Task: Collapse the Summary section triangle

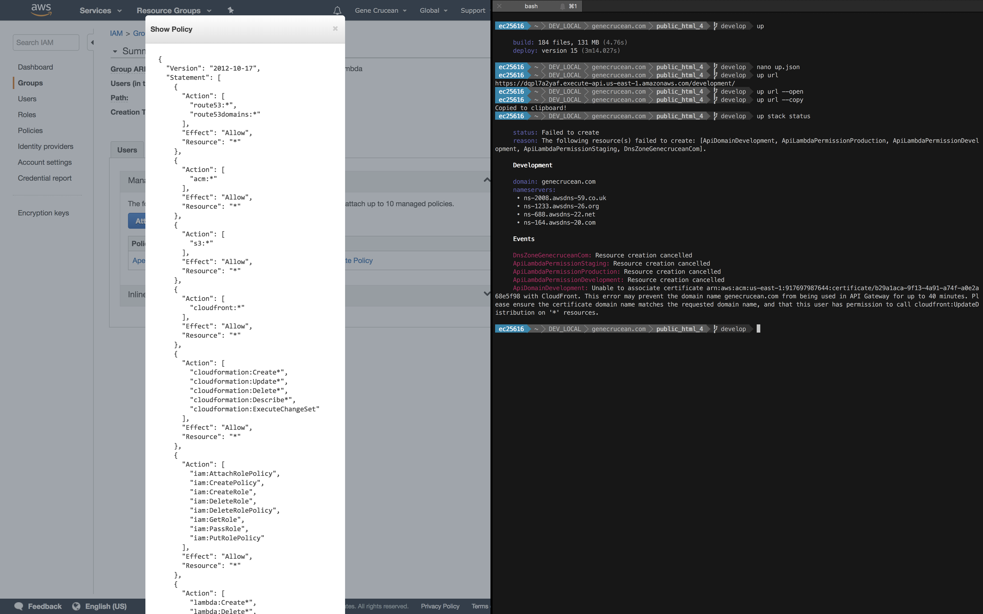Action: (x=115, y=51)
